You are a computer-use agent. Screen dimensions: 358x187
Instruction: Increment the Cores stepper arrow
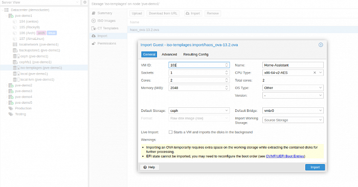click(x=226, y=79)
